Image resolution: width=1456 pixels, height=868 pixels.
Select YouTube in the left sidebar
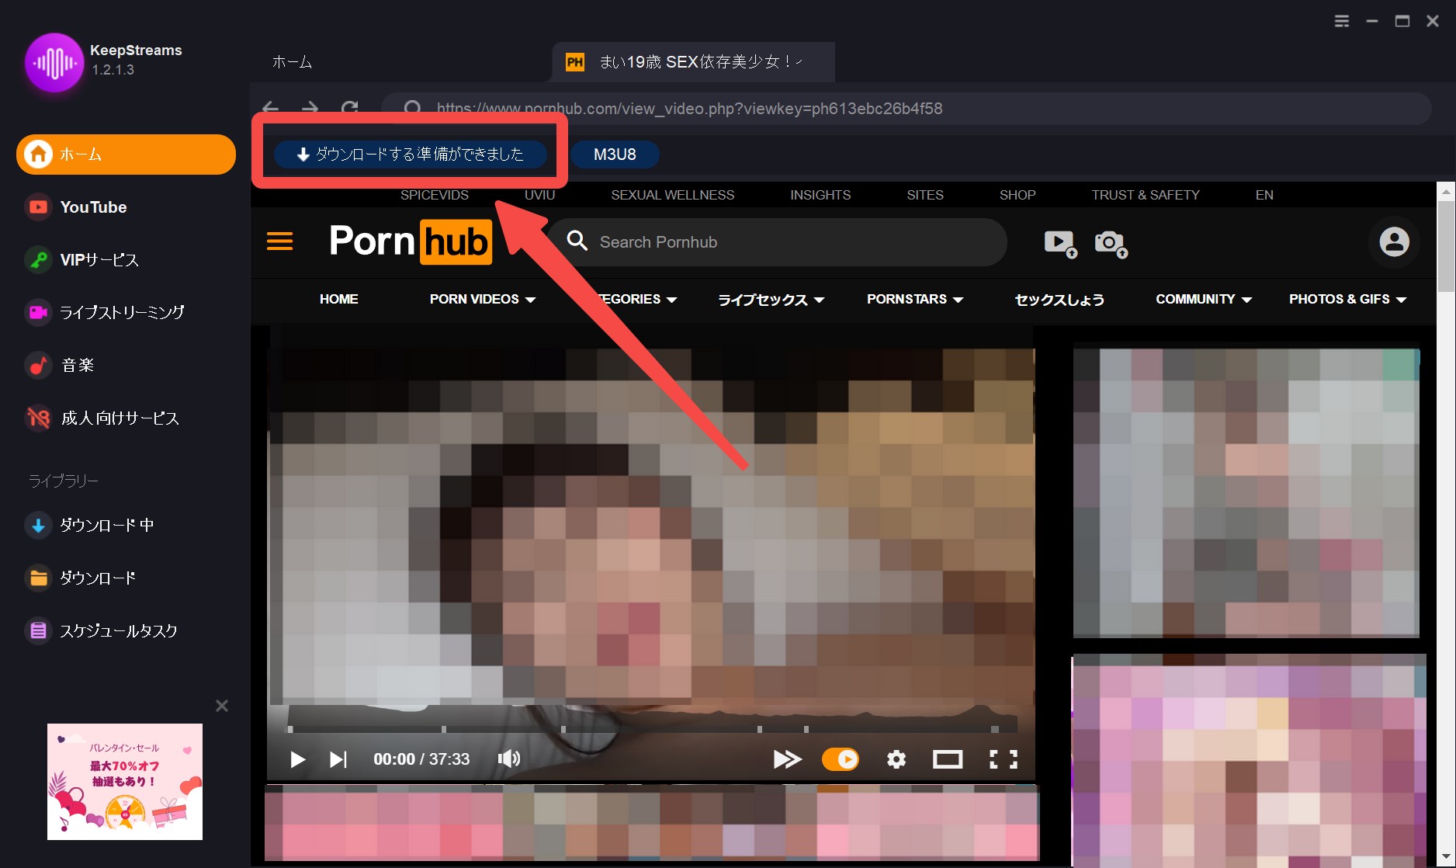click(x=93, y=207)
